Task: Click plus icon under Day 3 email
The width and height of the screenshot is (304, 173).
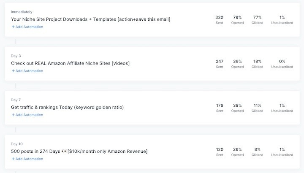Action: [13, 71]
